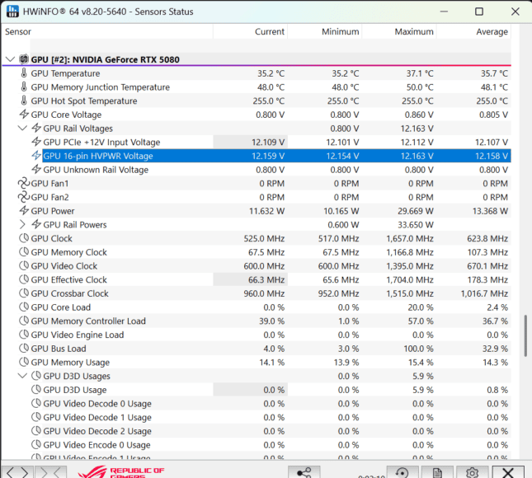Close sensors with the bottom X button
This screenshot has width=532, height=478.
[508, 472]
